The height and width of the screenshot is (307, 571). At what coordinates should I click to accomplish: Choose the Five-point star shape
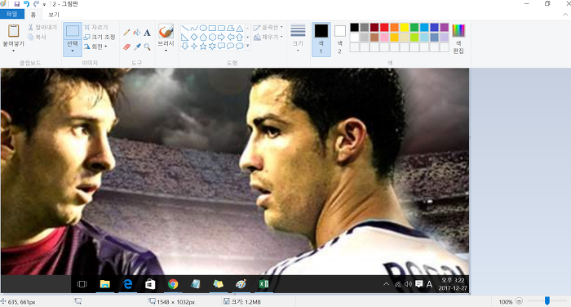point(203,47)
